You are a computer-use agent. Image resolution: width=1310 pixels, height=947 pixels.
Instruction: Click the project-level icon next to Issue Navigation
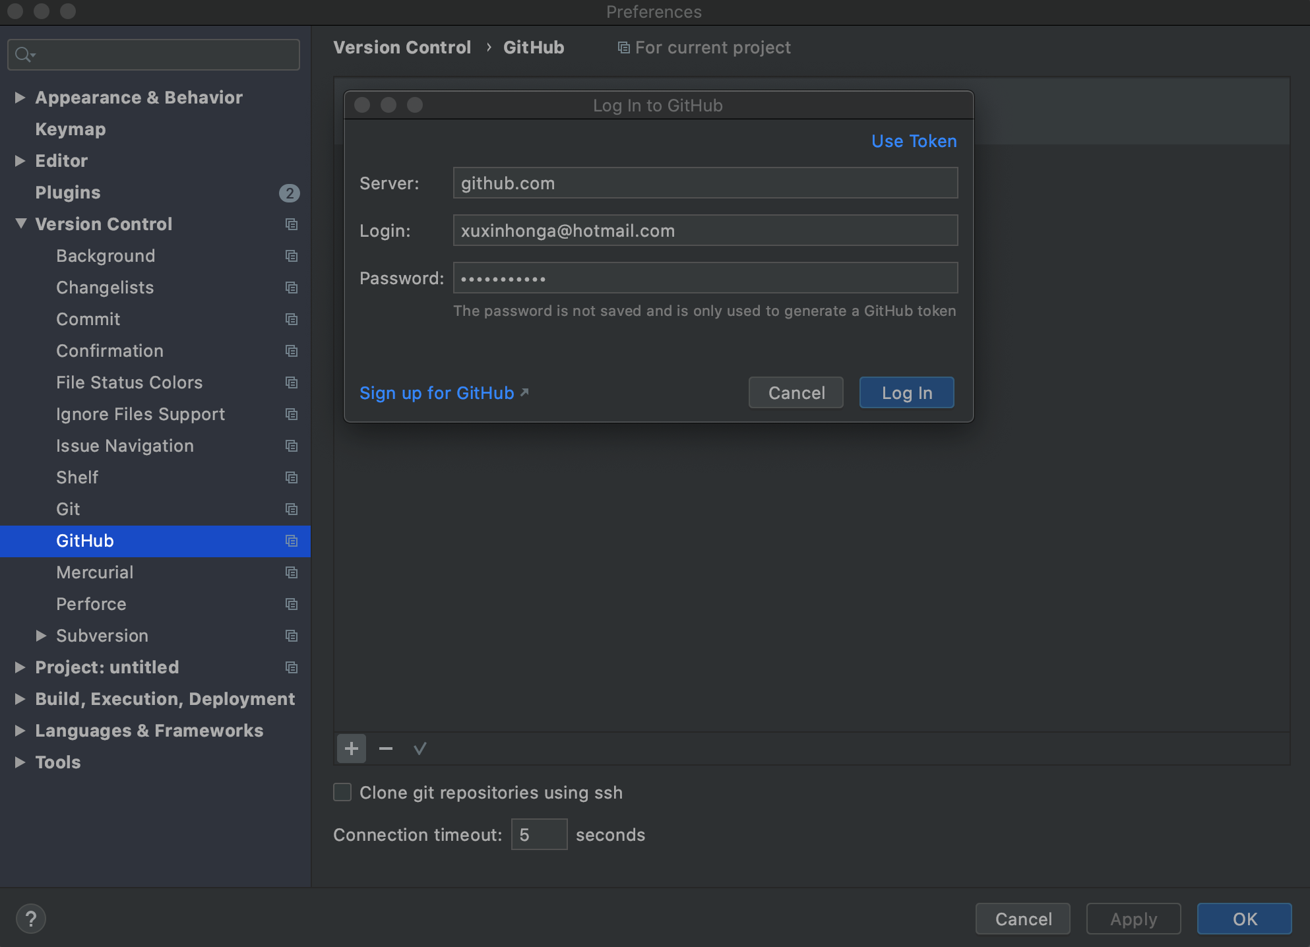(x=292, y=446)
